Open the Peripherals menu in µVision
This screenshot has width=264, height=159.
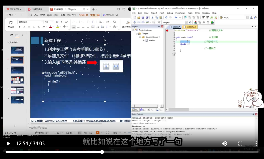180,13
